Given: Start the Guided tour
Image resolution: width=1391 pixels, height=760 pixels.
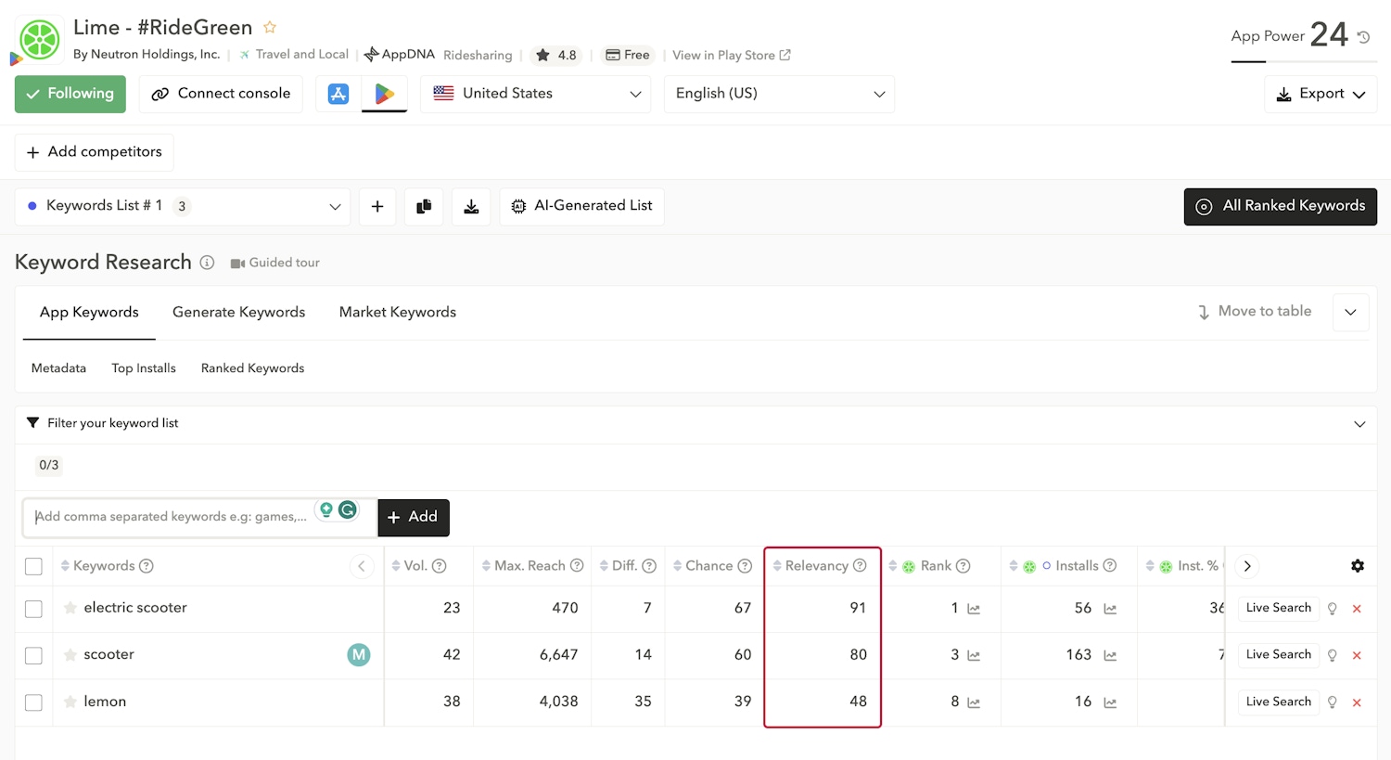Looking at the screenshot, I should click(x=274, y=264).
